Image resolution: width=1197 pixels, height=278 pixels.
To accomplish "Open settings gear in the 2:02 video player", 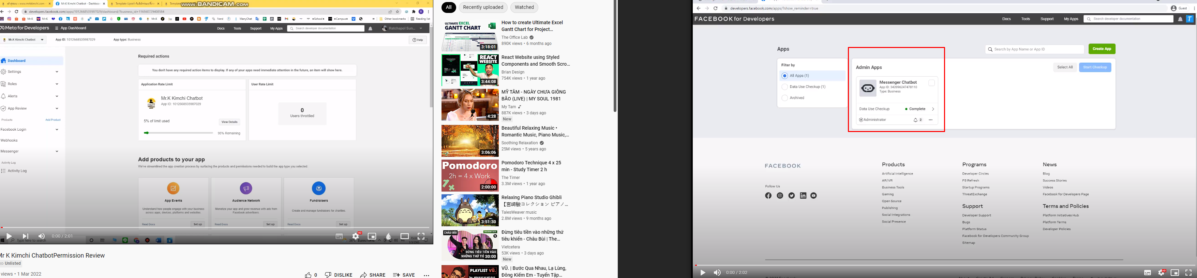I will click(x=1161, y=273).
